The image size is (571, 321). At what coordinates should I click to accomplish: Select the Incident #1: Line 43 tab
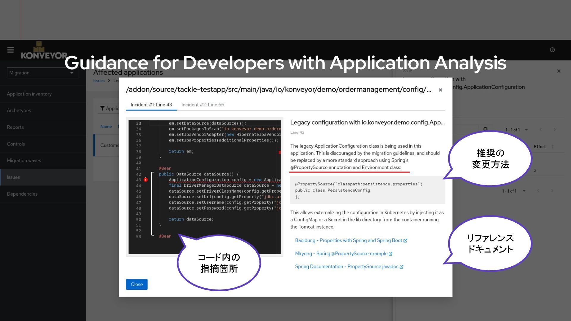pyautogui.click(x=151, y=105)
